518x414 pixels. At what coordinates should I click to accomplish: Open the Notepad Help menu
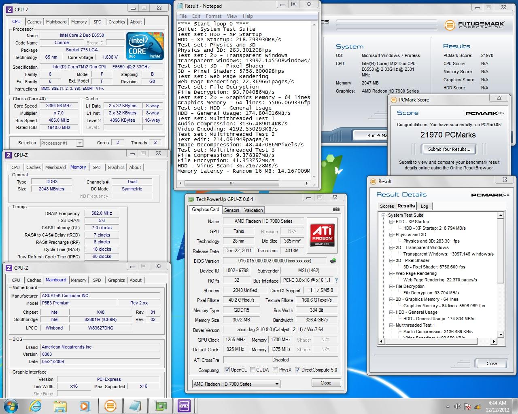(248, 16)
